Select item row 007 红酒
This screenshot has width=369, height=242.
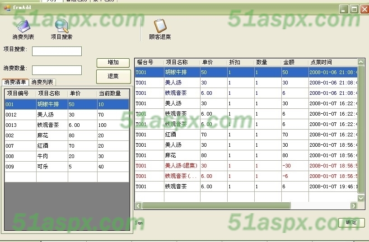coord(67,145)
